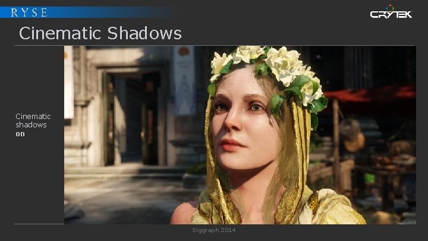The width and height of the screenshot is (428, 241).
Task: Click the RYSE logo text
Action: pyautogui.click(x=29, y=12)
